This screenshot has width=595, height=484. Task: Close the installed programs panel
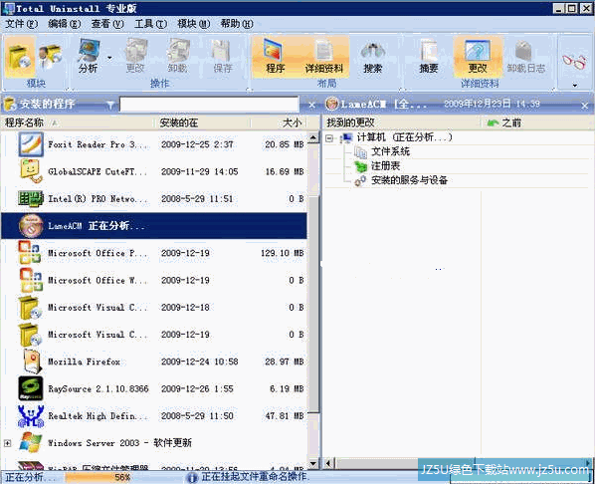pos(311,105)
